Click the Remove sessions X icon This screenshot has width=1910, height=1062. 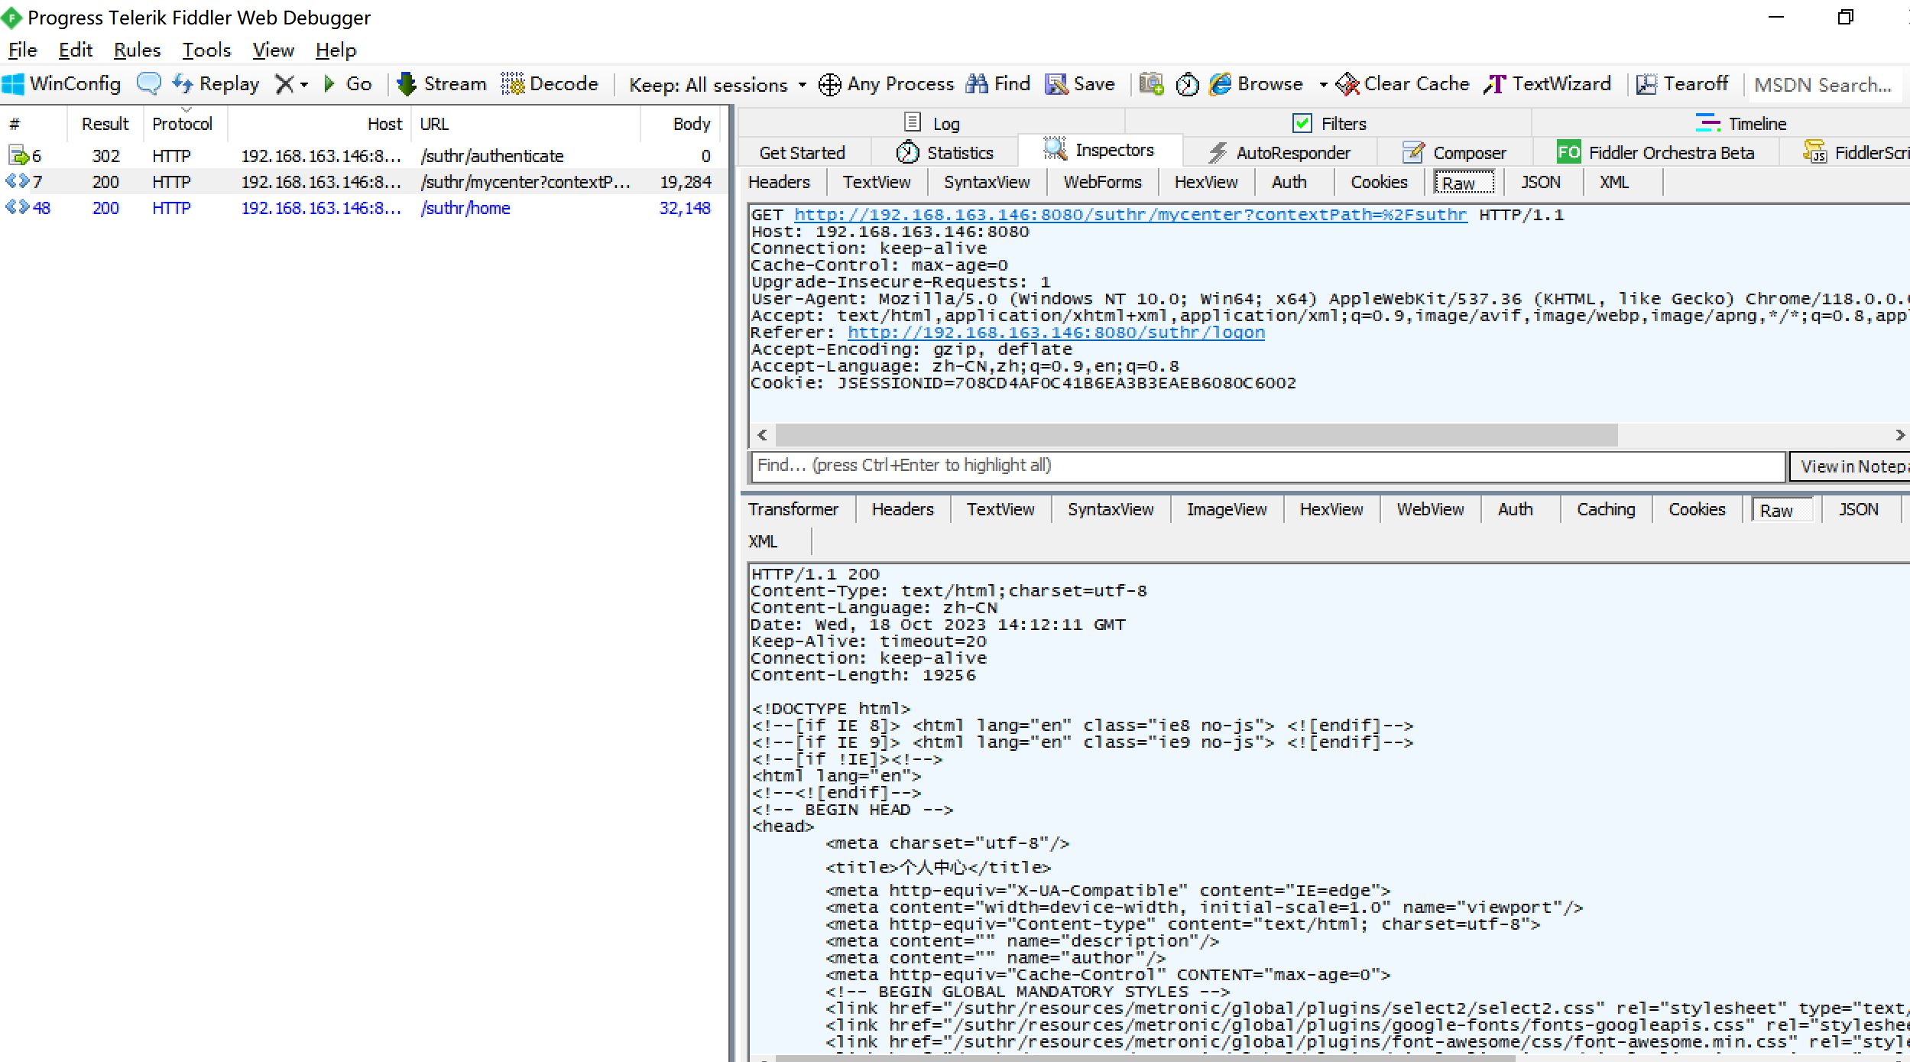[284, 84]
